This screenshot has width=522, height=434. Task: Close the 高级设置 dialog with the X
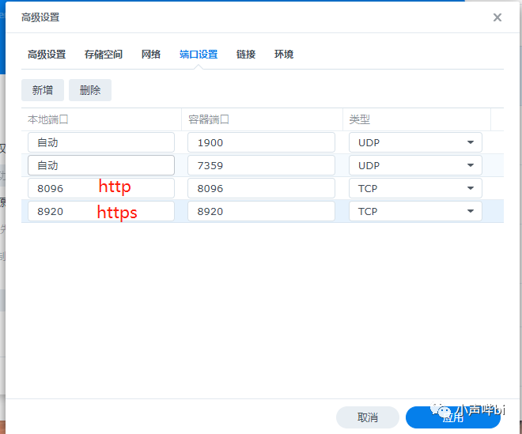tap(497, 17)
